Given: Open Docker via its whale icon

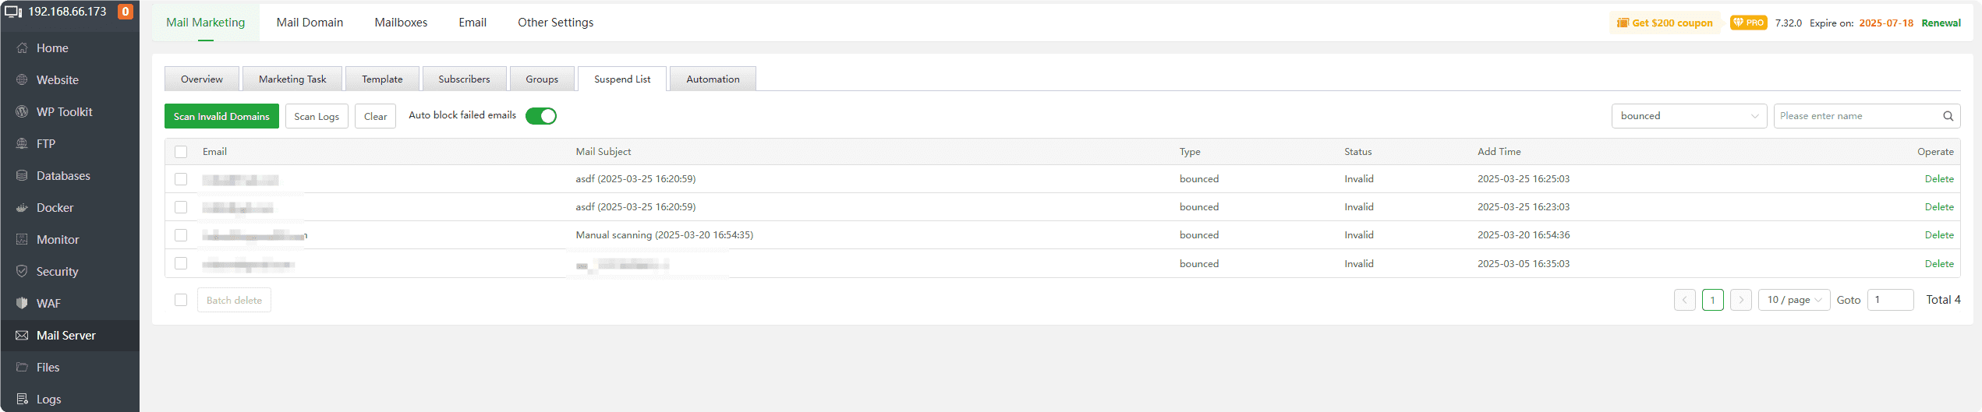Looking at the screenshot, I should 22,208.
